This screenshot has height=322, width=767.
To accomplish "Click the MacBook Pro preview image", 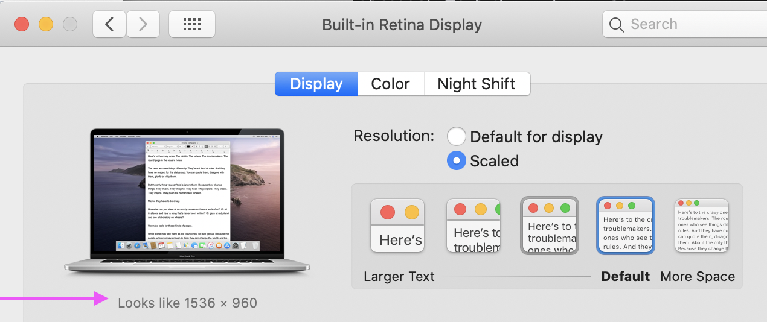I will pyautogui.click(x=187, y=203).
